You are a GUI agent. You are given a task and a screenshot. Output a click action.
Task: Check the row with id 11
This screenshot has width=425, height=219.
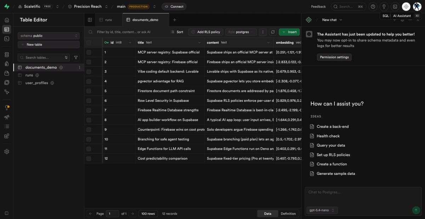pos(89,149)
